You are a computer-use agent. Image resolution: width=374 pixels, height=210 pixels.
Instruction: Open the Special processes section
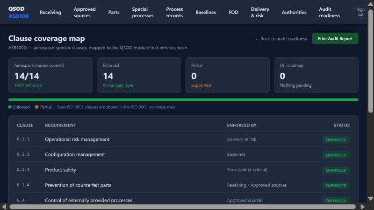click(x=143, y=13)
